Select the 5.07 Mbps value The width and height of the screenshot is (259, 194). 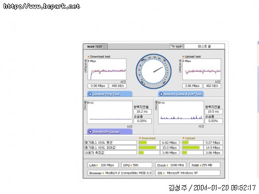213,142
